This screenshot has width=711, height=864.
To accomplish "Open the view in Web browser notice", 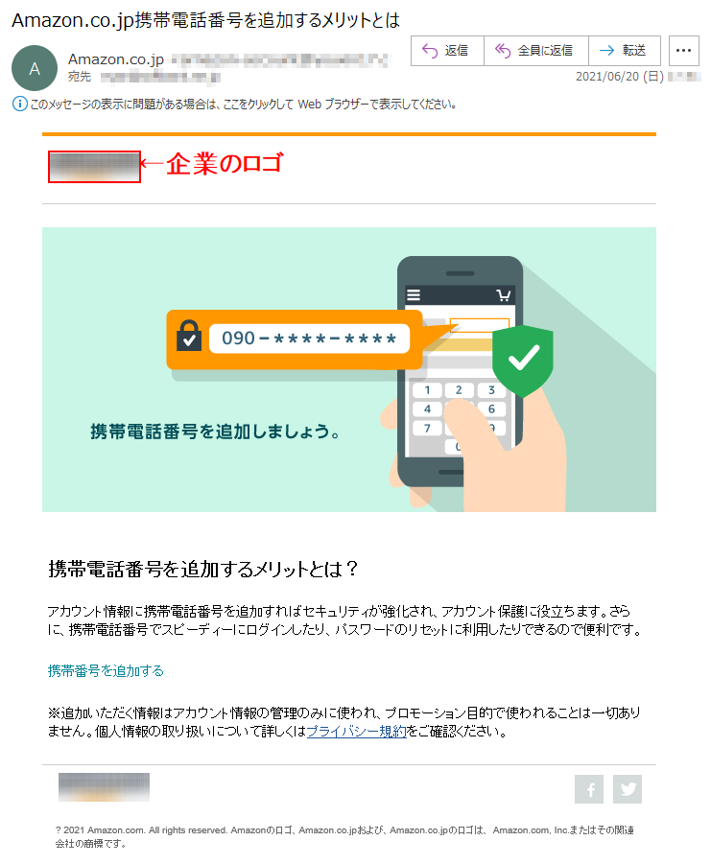I will tap(243, 105).
